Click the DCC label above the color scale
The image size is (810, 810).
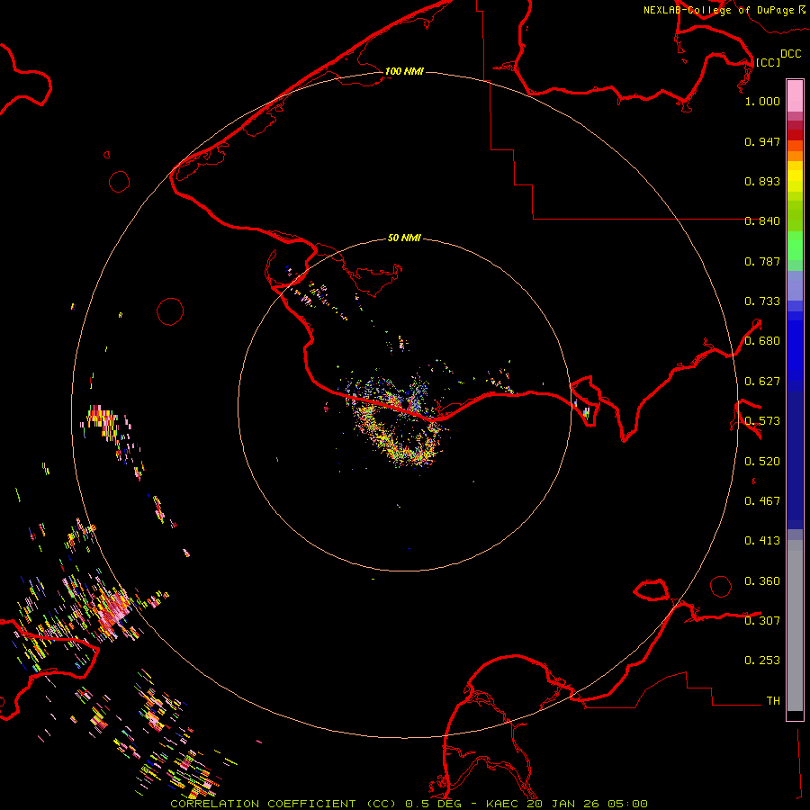click(x=790, y=54)
